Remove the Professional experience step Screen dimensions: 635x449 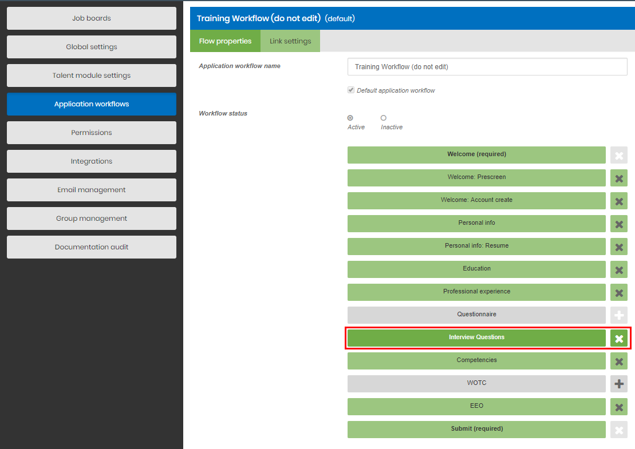tap(618, 292)
